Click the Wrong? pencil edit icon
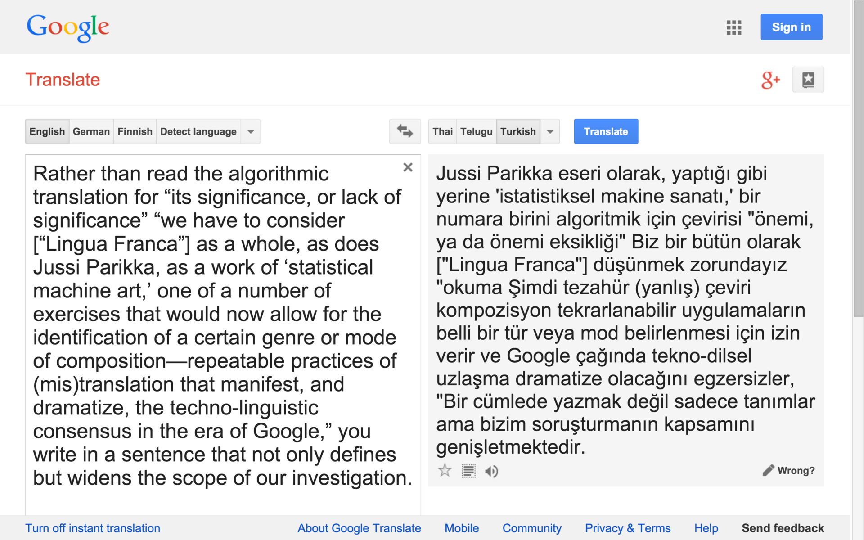Screen dimensions: 864x540 769,470
